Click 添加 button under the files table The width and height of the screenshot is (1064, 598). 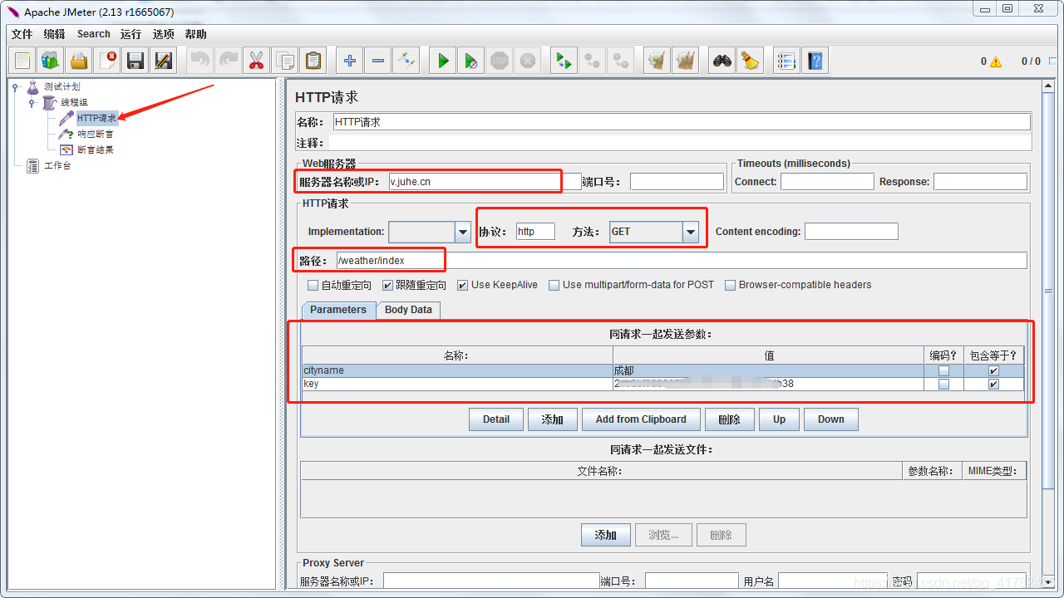point(606,535)
